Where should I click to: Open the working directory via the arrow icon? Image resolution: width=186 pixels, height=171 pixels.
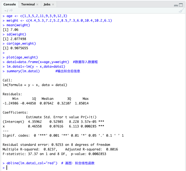point(11,10)
